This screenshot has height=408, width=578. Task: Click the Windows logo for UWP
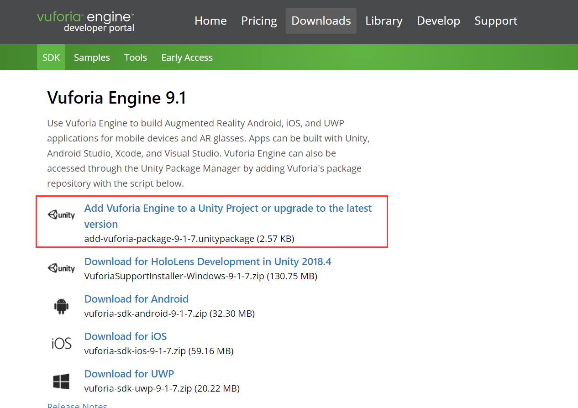61,380
